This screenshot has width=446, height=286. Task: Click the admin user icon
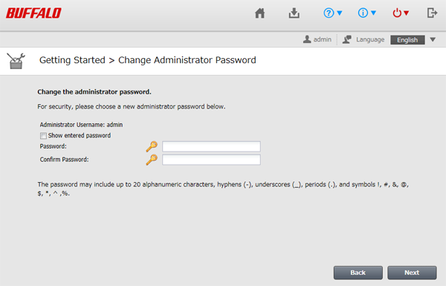tap(307, 39)
